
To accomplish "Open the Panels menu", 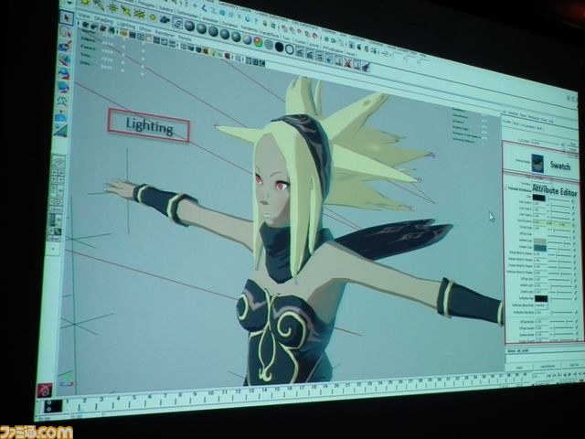I will tap(185, 38).
